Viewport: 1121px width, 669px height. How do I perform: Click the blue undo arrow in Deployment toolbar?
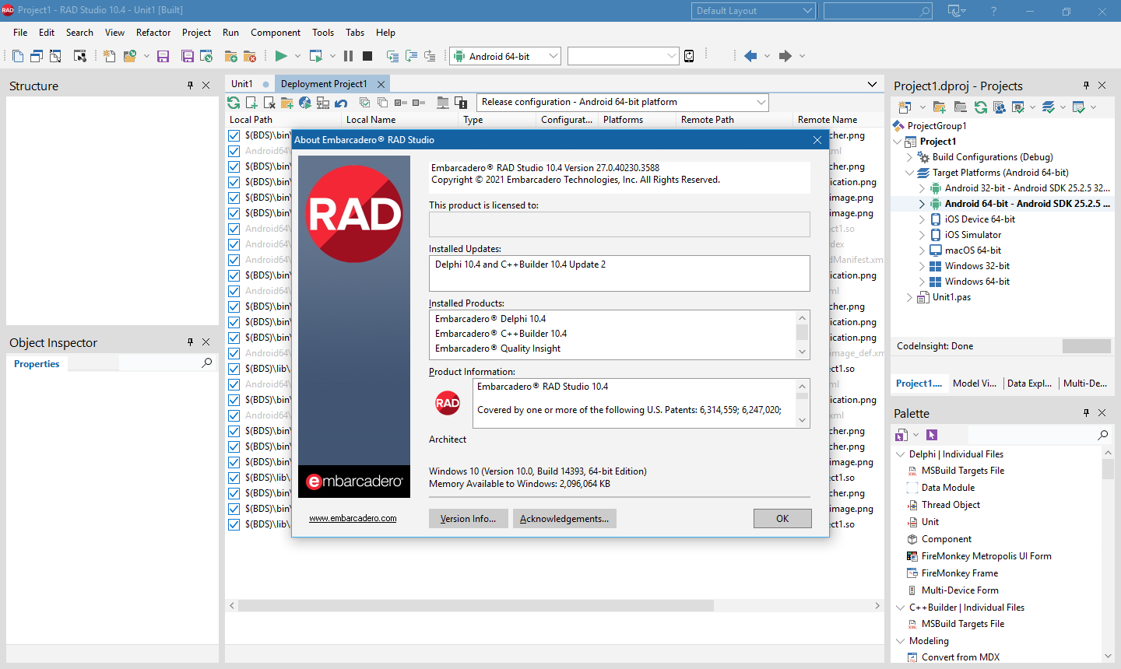coord(341,103)
